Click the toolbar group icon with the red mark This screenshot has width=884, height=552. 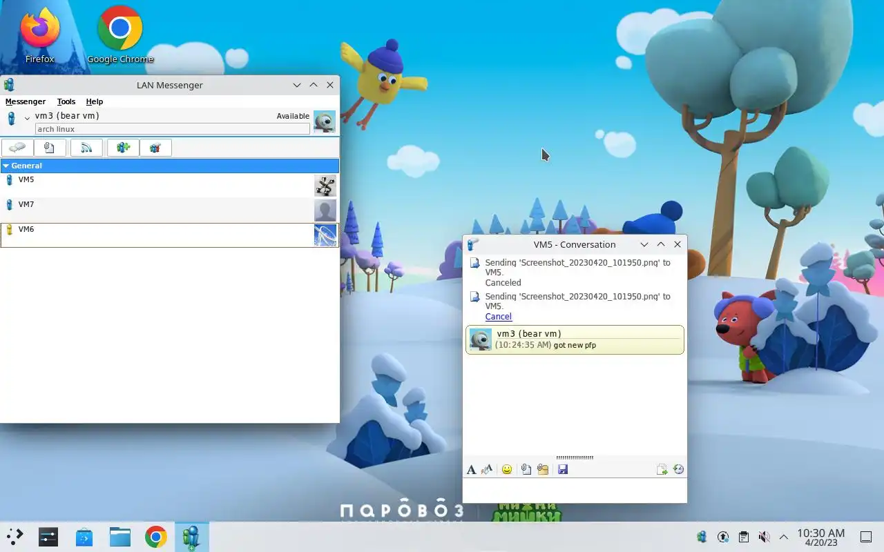(155, 148)
